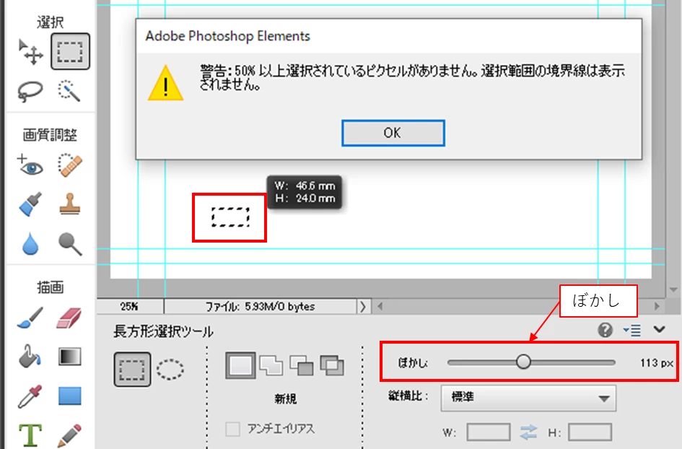Select the Red Eye Removal tool

(30, 165)
